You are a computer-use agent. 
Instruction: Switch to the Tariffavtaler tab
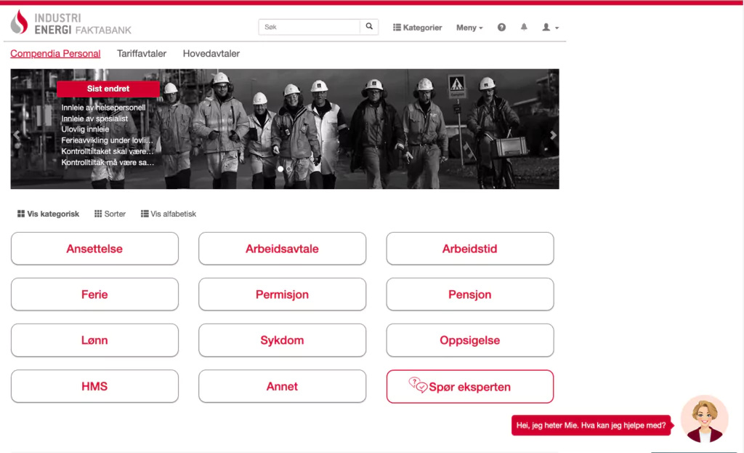click(142, 54)
